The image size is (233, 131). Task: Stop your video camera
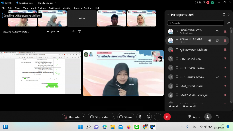pyautogui.click(x=99, y=117)
